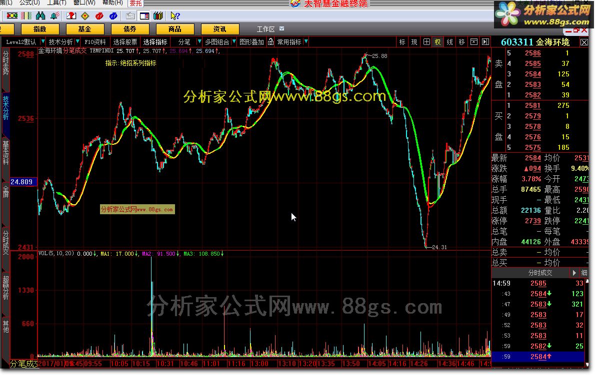Click the help pointer question icon
Image resolution: width=595 pixels, height=375 pixels.
pos(175,16)
